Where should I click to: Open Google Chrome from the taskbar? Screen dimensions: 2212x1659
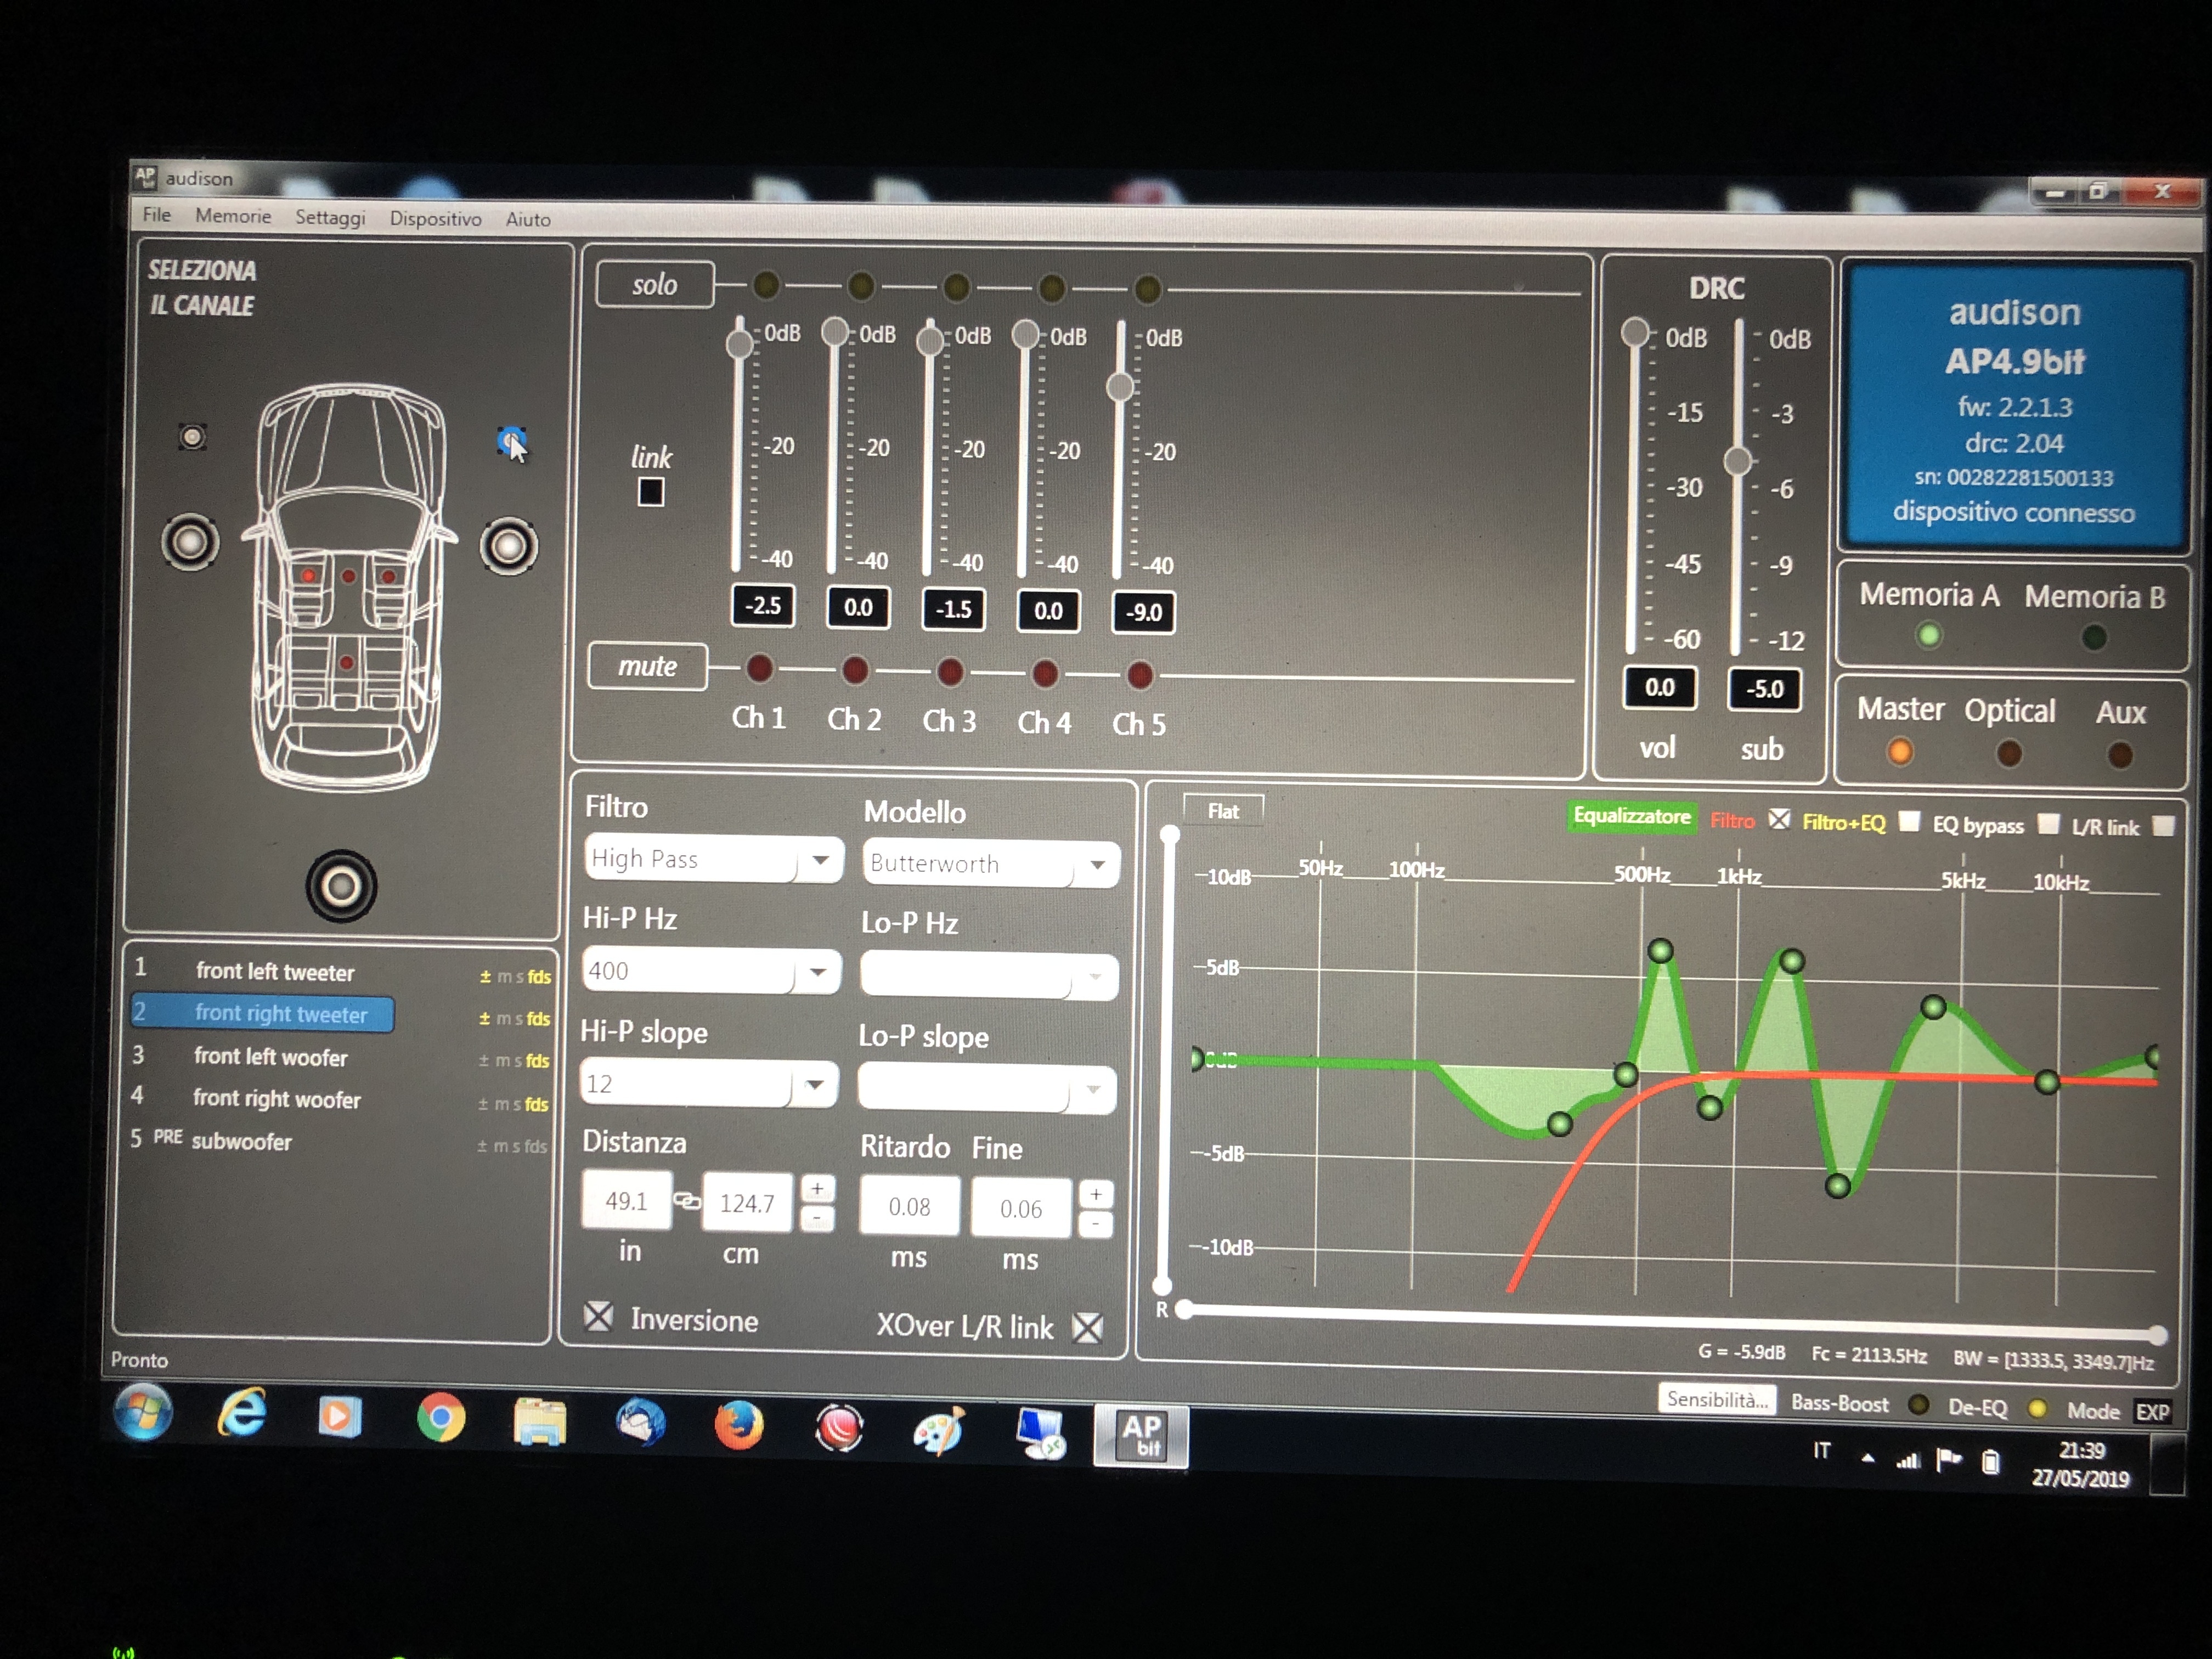coord(440,1418)
